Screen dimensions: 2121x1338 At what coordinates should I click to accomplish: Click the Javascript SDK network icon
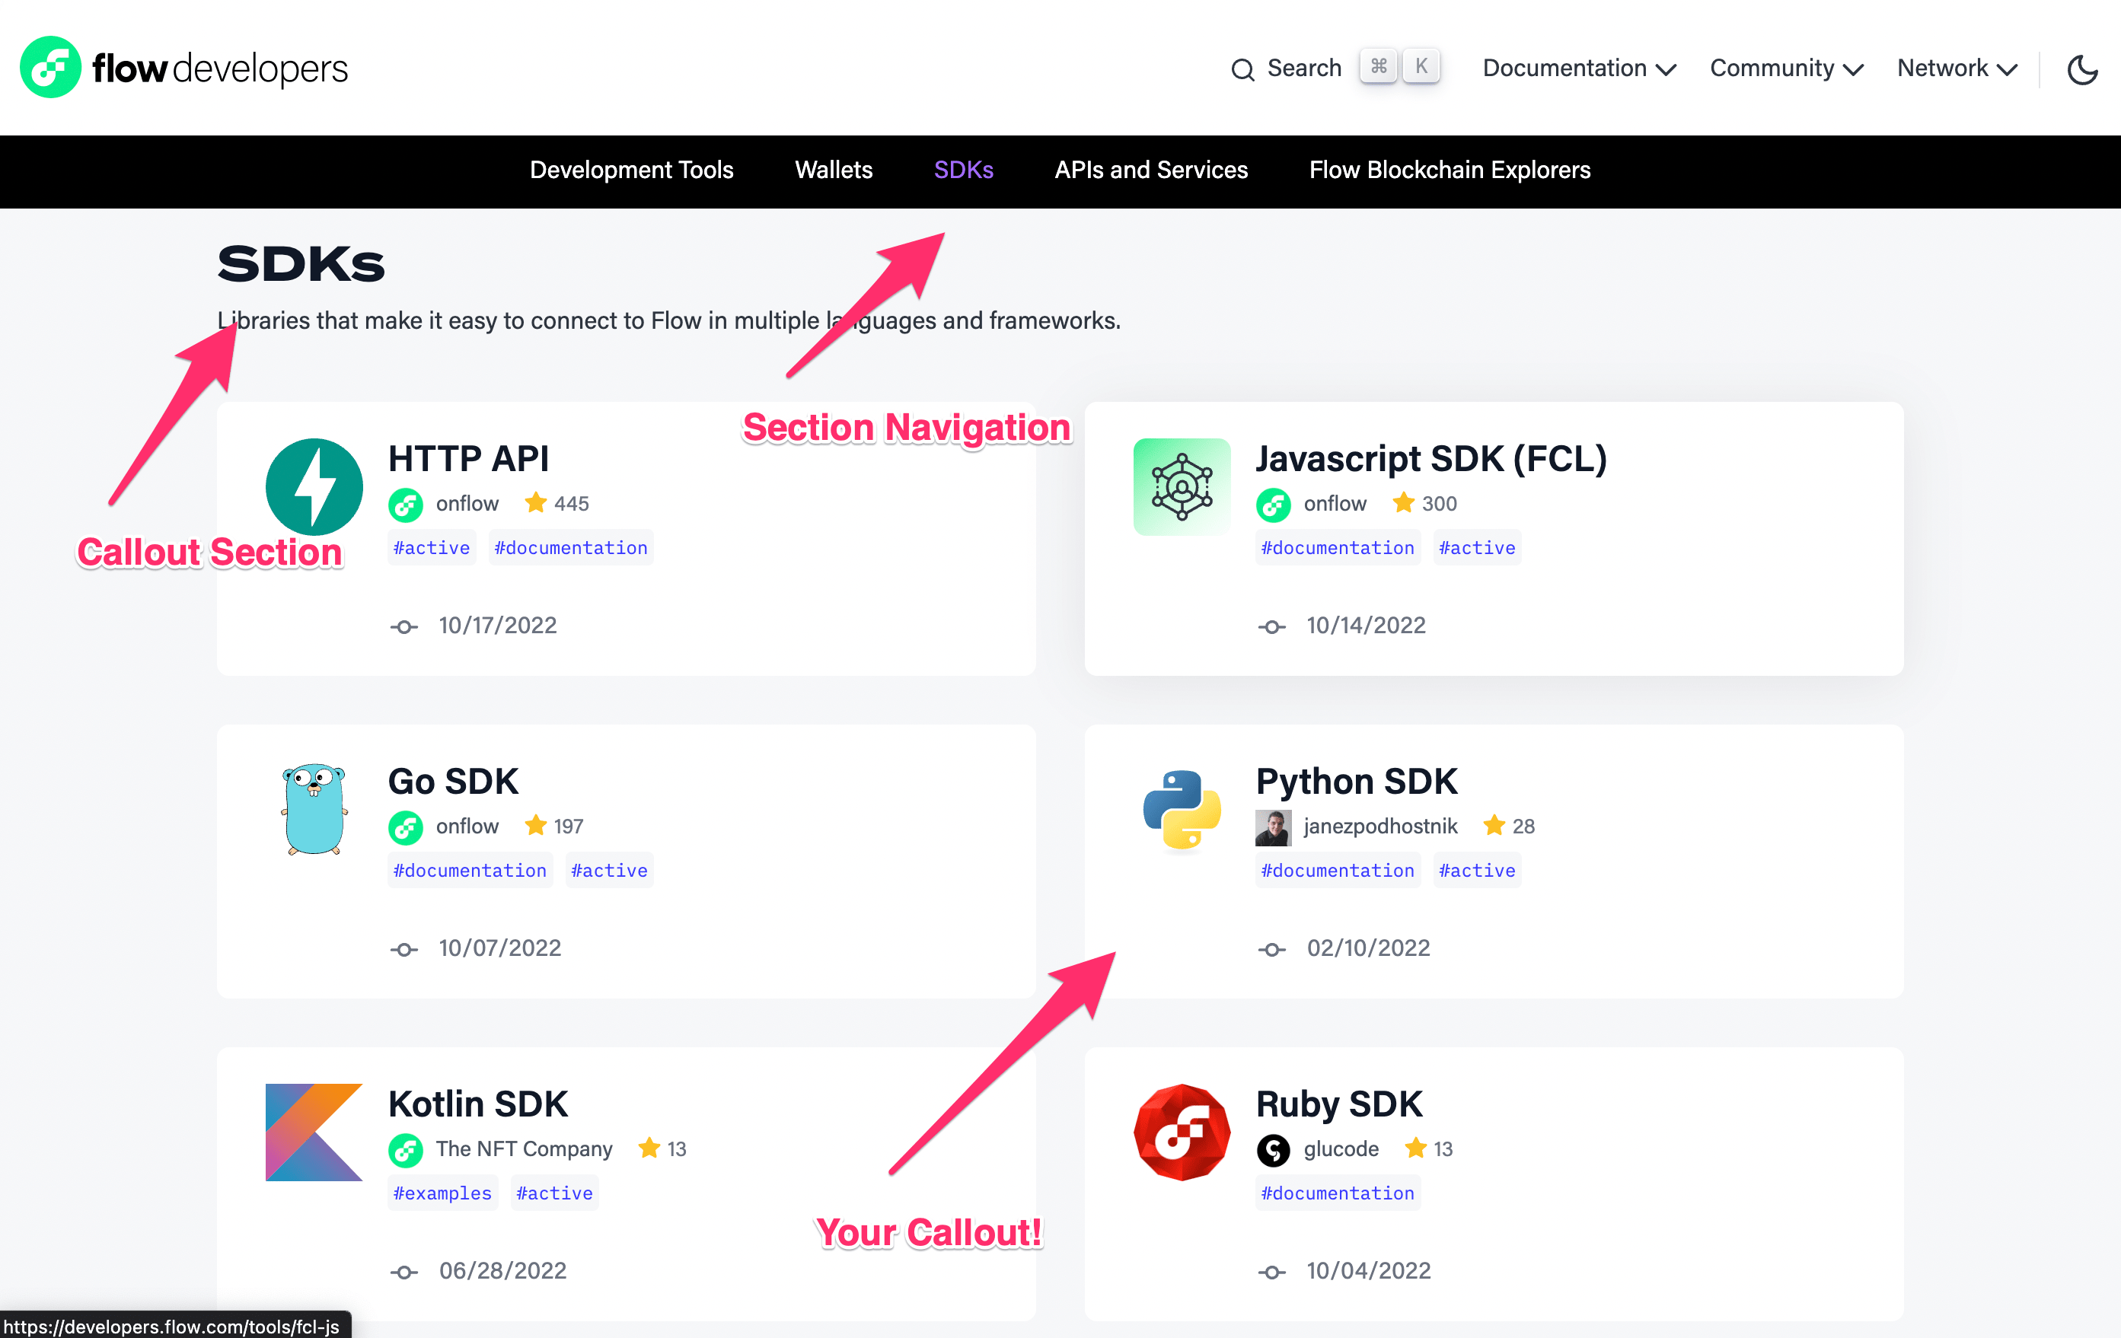(1182, 486)
